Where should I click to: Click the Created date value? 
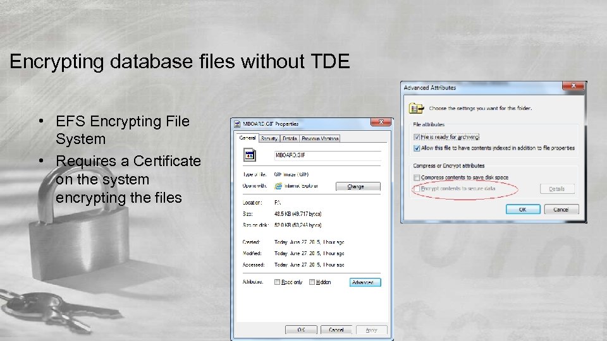point(309,242)
